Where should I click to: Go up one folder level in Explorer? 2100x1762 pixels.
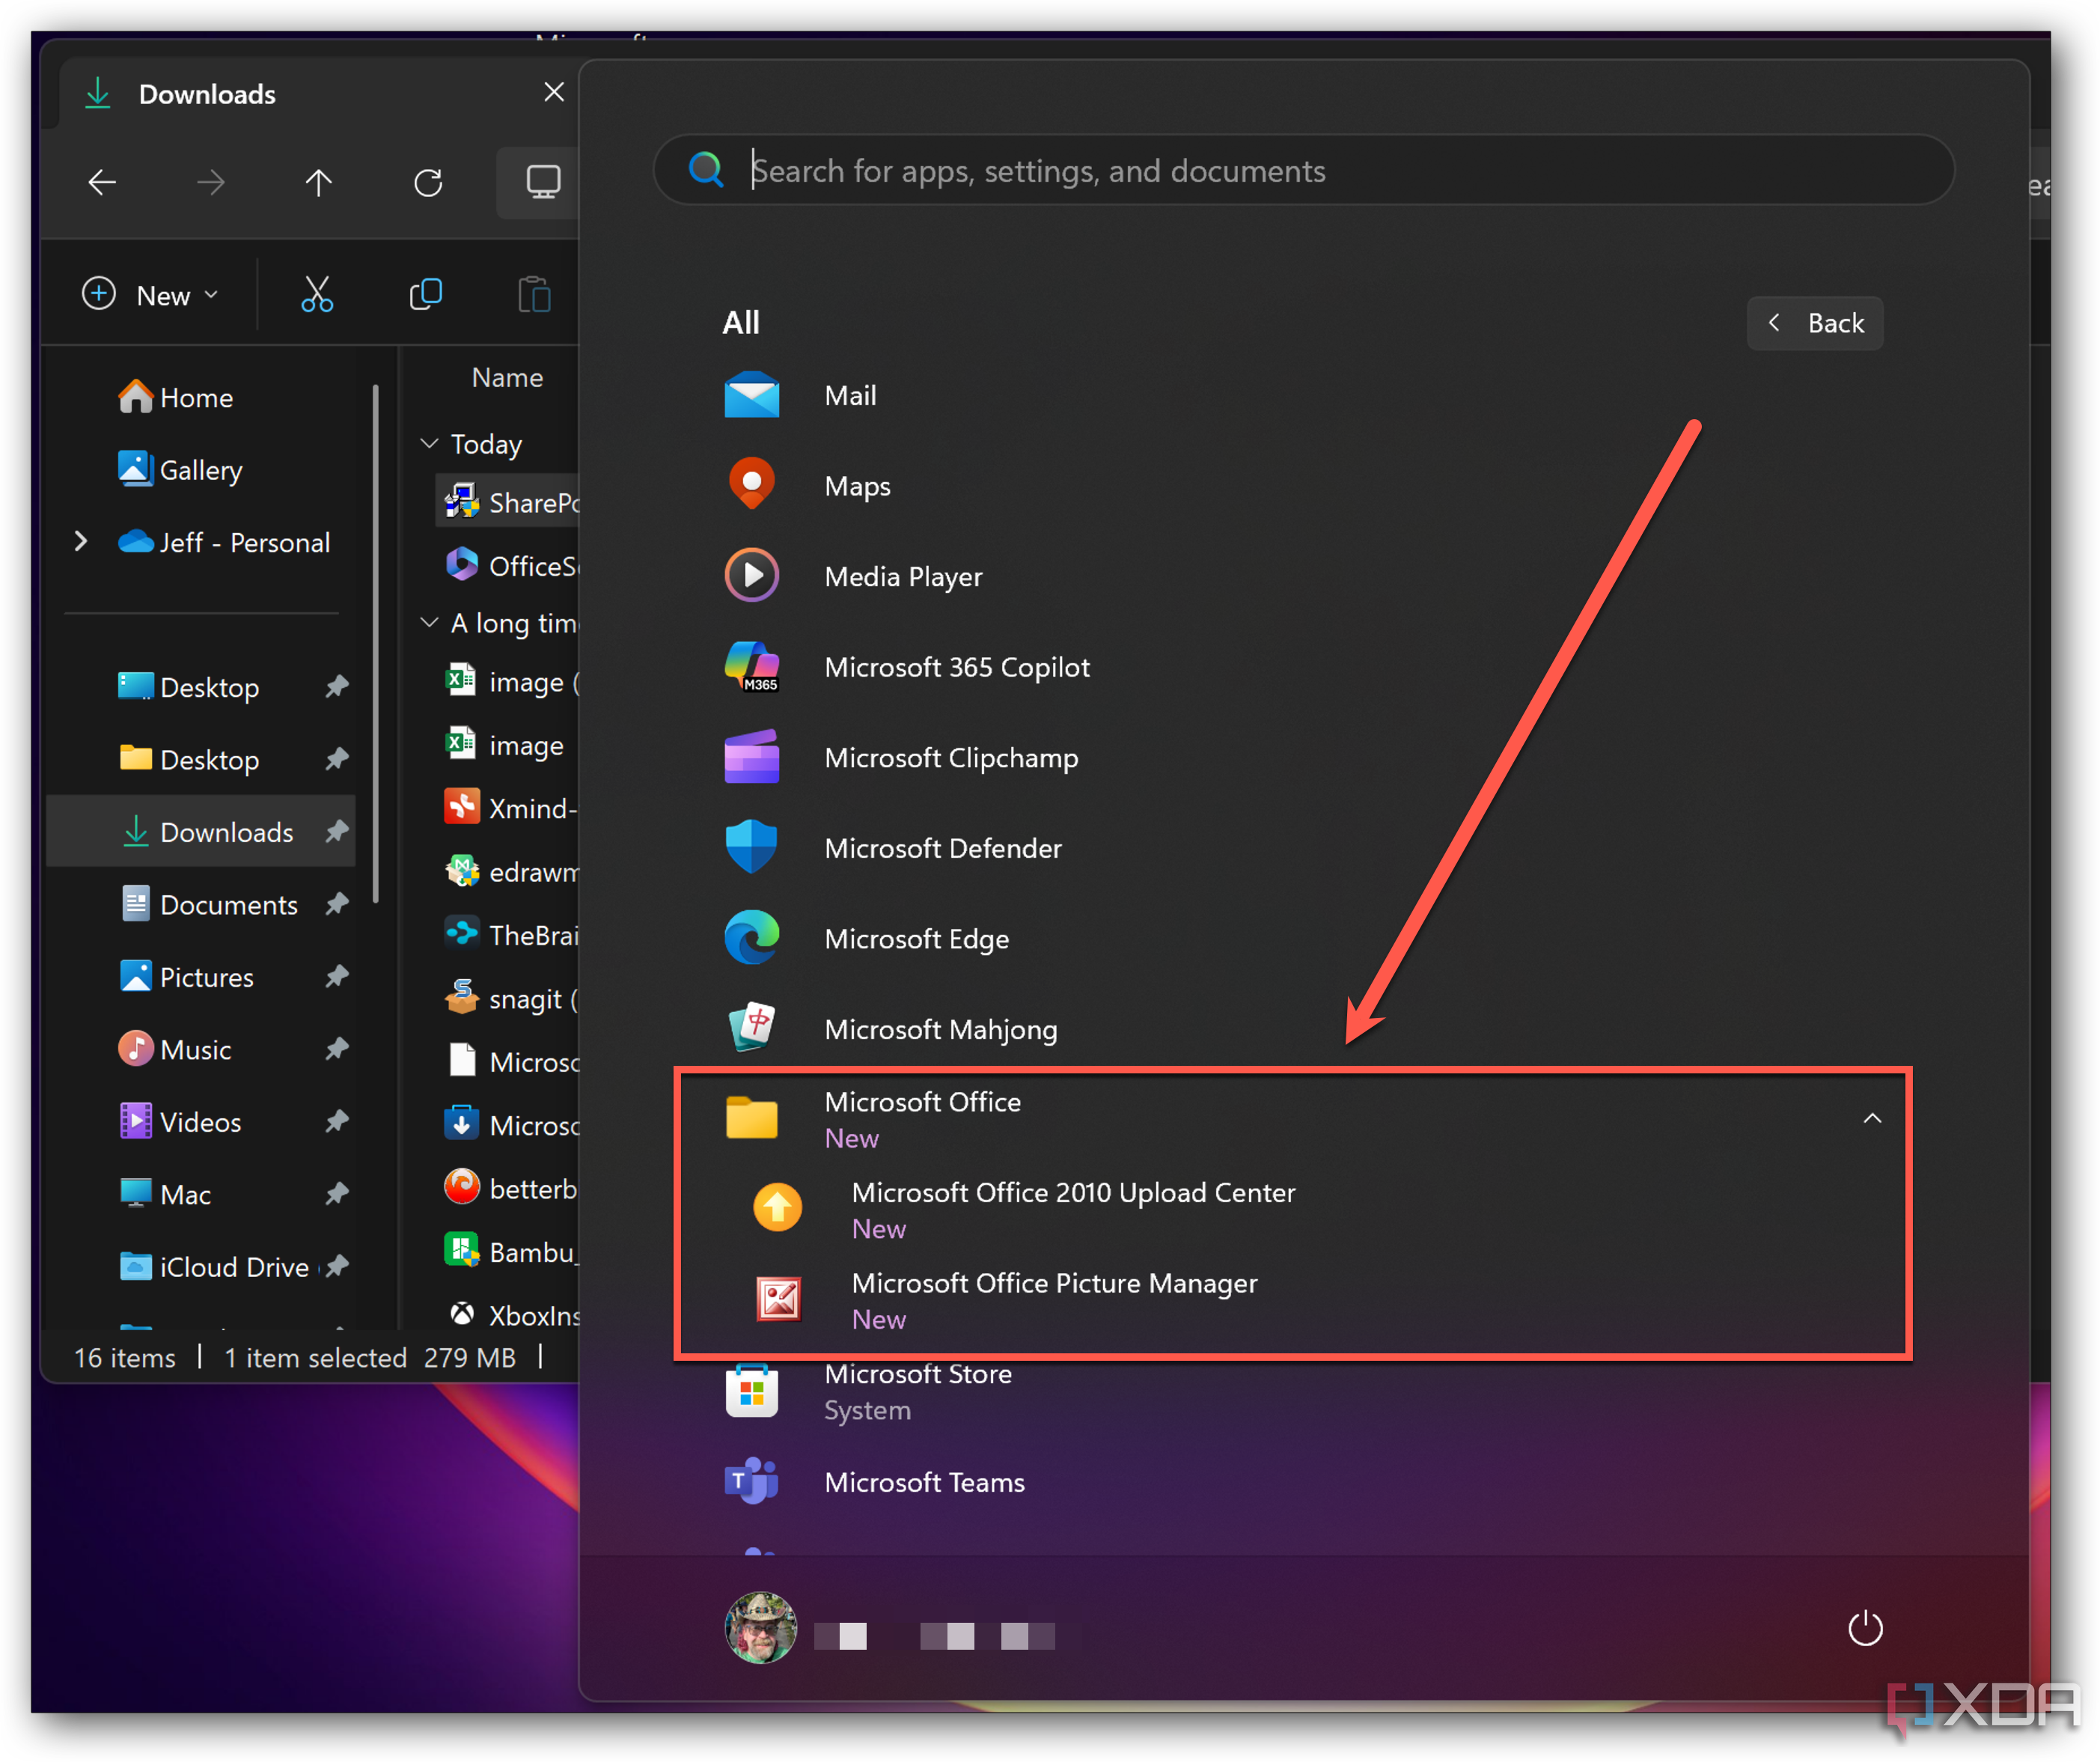319,183
